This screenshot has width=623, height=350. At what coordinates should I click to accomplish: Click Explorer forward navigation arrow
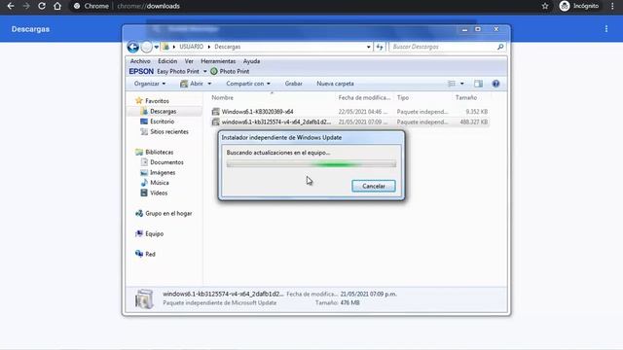(x=147, y=47)
